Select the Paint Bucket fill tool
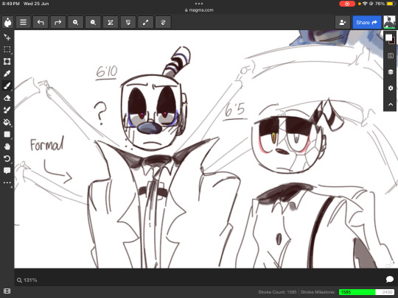The height and width of the screenshot is (298, 398). [x=7, y=122]
